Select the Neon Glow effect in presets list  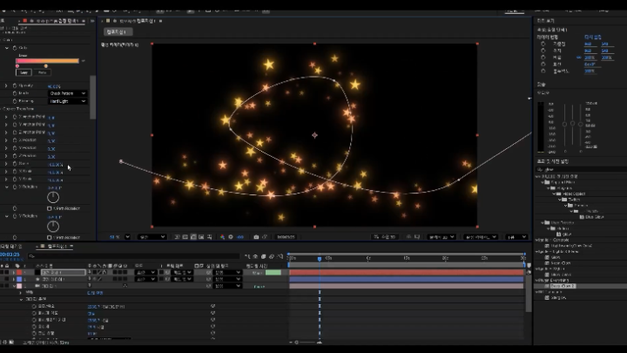(560, 263)
